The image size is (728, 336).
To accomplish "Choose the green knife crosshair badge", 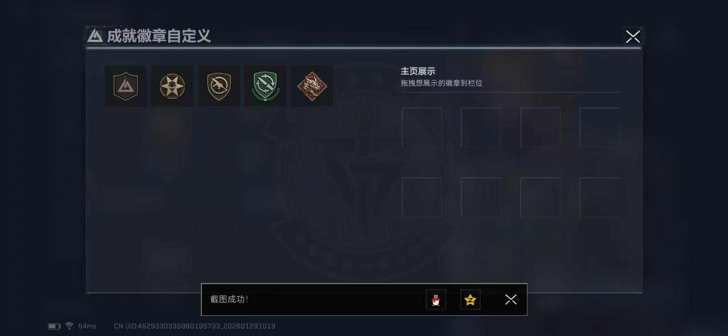I will click(265, 86).
